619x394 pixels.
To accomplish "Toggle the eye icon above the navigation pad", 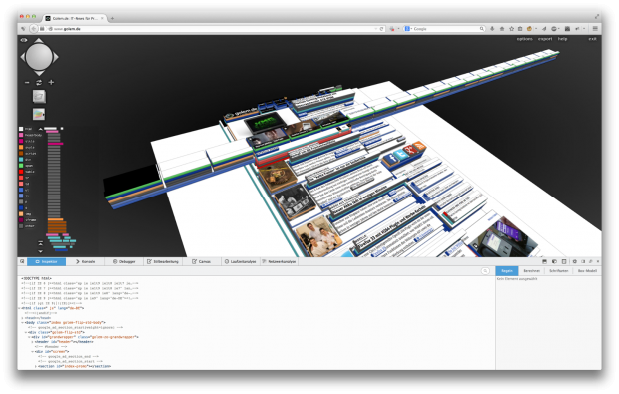I will (x=24, y=40).
